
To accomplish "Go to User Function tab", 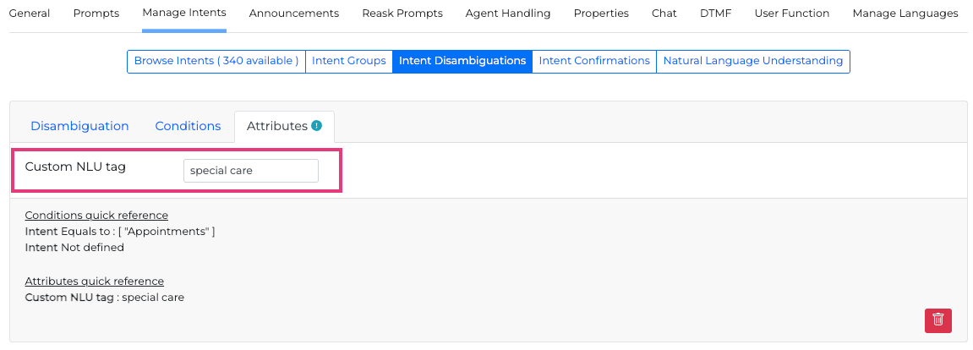I will 792,14.
